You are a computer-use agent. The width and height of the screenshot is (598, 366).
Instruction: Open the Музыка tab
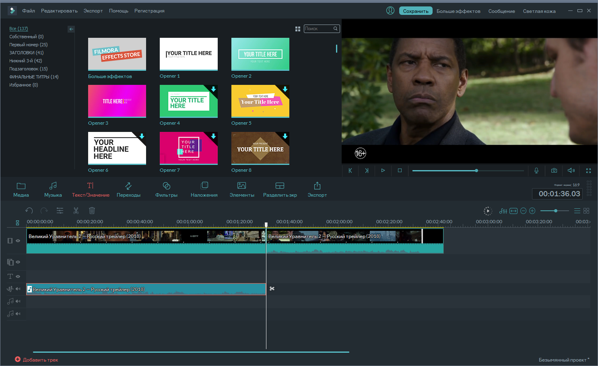(x=53, y=189)
